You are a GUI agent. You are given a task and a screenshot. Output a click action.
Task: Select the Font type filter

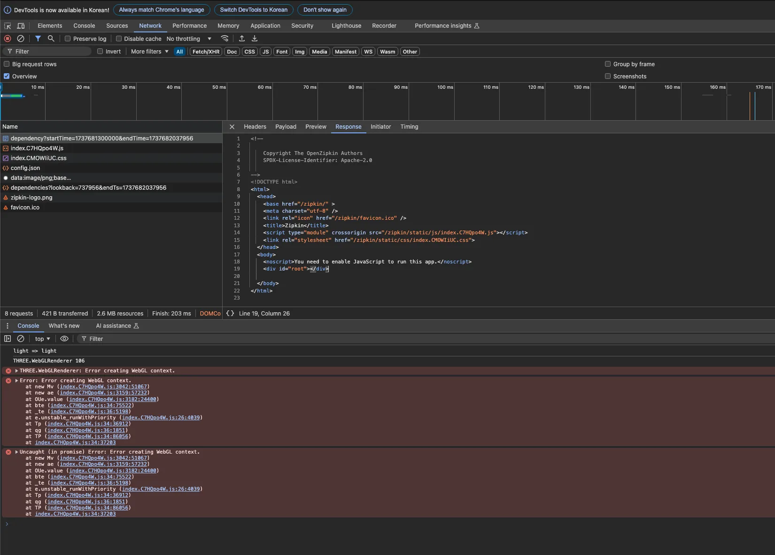tap(282, 52)
